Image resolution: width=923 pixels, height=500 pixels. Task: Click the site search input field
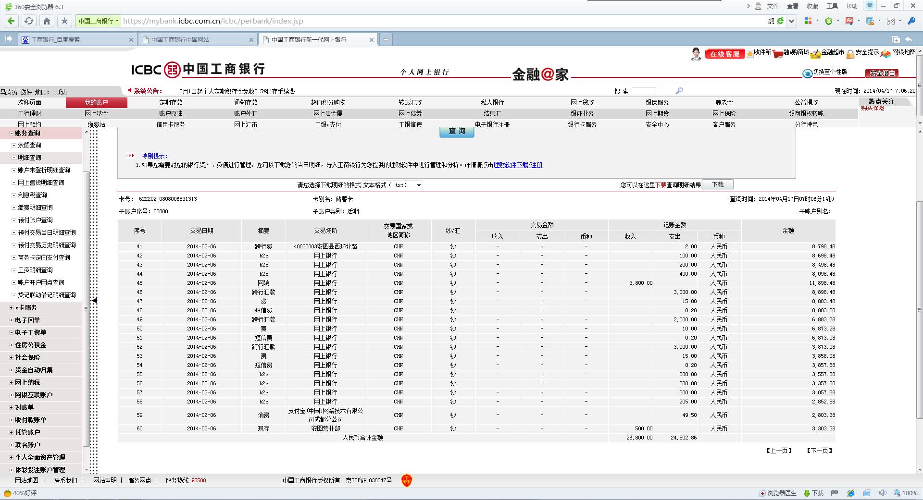pos(643,91)
